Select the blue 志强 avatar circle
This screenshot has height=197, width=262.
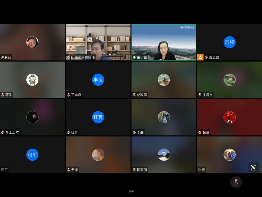pos(230,42)
